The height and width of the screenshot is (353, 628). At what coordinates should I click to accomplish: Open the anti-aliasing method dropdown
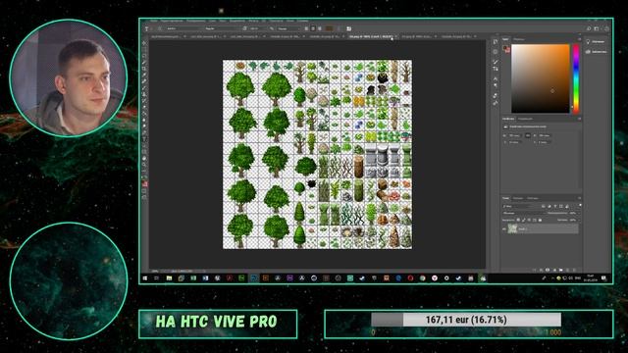[288, 28]
